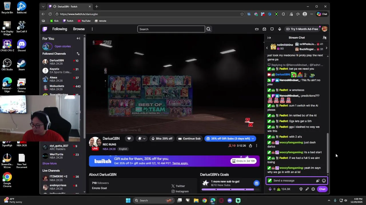Open emote picker smiley in chat box

tap(324, 181)
